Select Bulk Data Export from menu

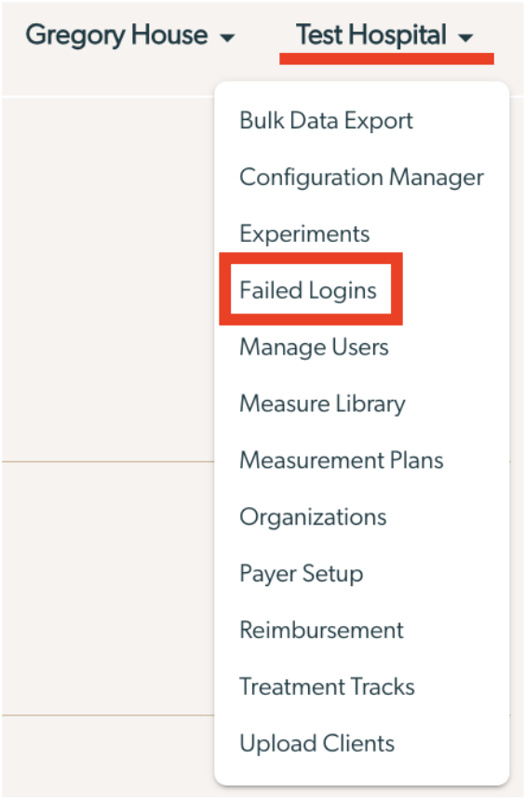[326, 121]
